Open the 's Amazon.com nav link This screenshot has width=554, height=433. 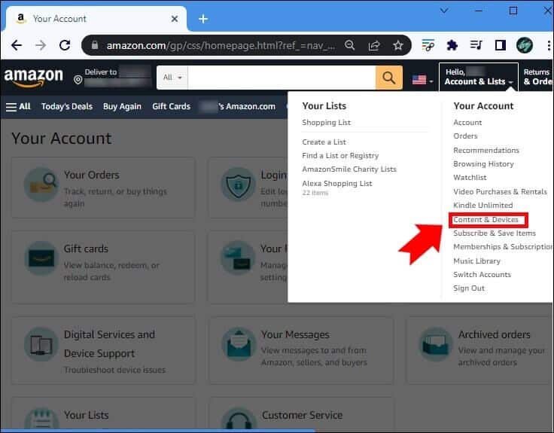point(237,106)
